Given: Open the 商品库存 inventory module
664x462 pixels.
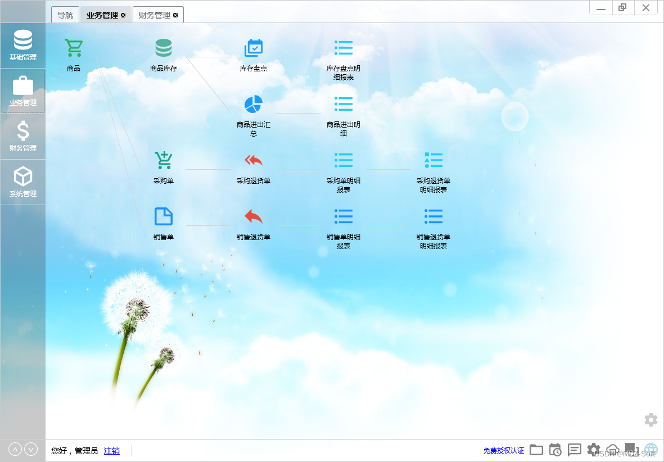Looking at the screenshot, I should tap(163, 53).
